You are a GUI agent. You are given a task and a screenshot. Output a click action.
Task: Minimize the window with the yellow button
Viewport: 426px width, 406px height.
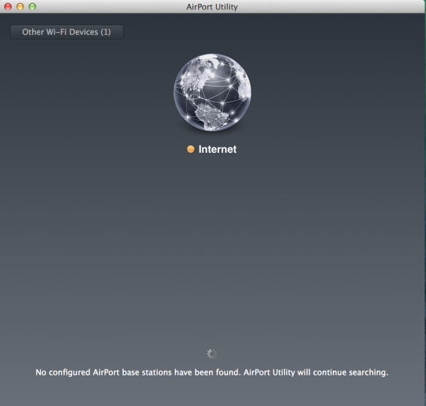click(20, 7)
